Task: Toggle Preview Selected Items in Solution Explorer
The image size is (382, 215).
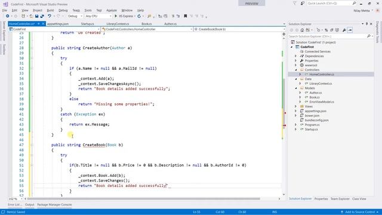Action: (x=350, y=30)
